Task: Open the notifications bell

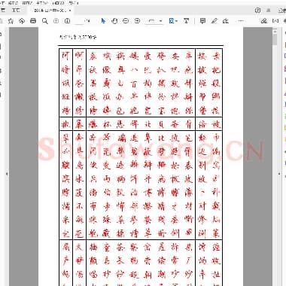Action: 269,11
